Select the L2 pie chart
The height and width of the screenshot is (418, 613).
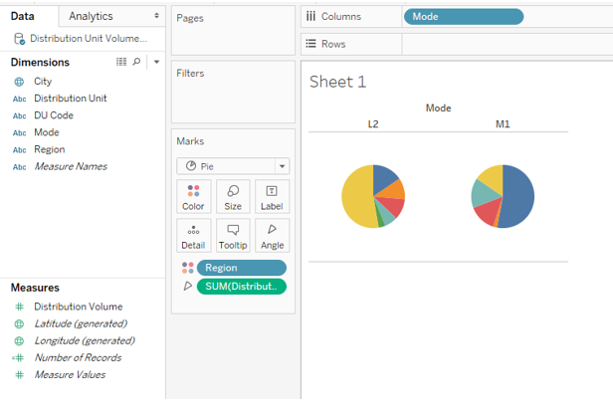[x=373, y=196]
